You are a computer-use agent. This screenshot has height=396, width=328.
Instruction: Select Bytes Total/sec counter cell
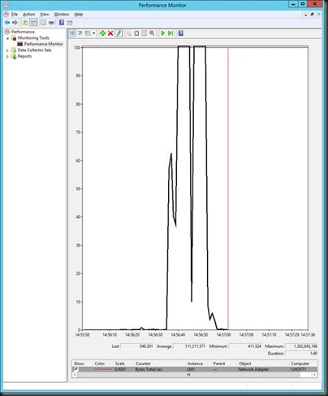(149, 369)
